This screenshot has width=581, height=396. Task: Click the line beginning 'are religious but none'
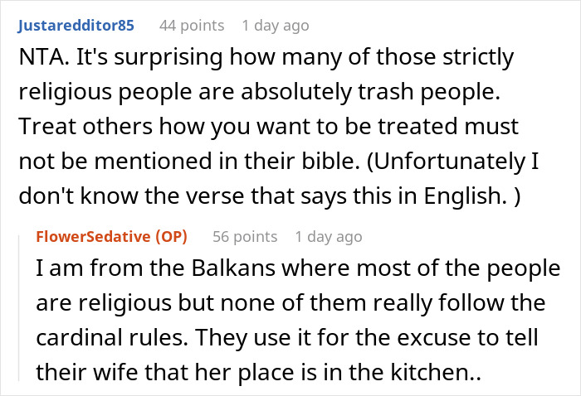coord(290,303)
